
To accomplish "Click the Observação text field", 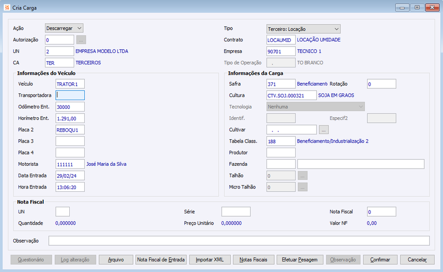I will [x=239, y=240].
